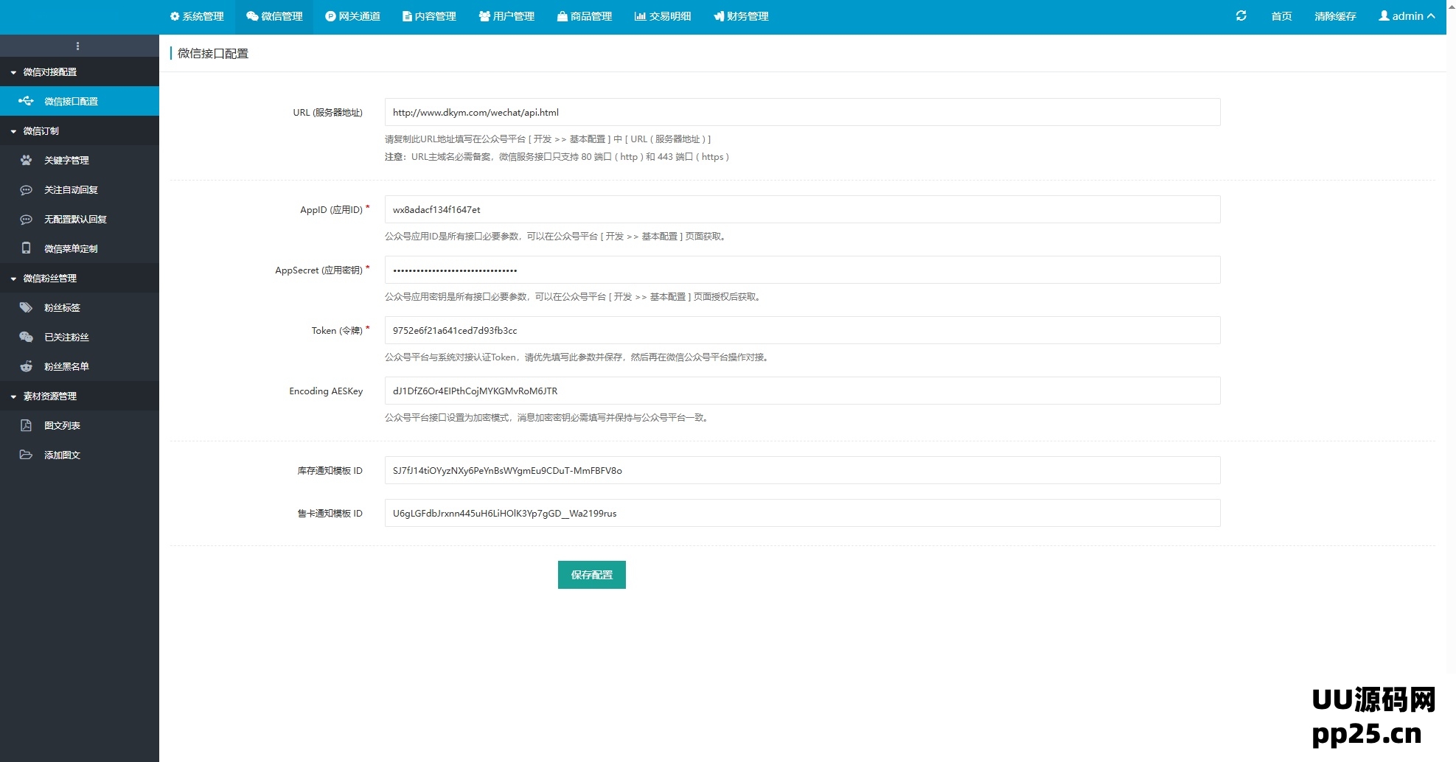Select the 粉丝黑名单 blacklist icon
The height and width of the screenshot is (762, 1456).
tap(27, 366)
